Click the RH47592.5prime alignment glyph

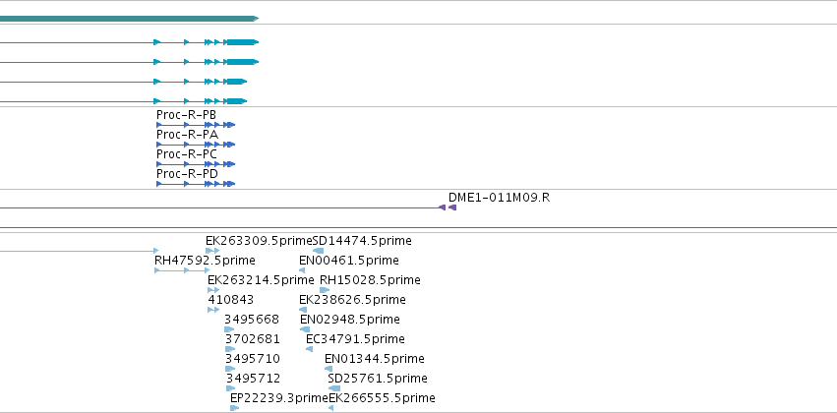[182, 270]
